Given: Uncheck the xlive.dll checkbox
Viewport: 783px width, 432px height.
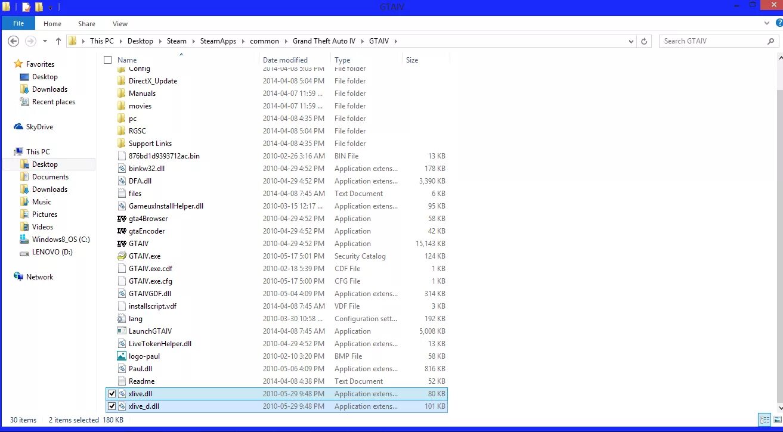Looking at the screenshot, I should click(x=112, y=394).
